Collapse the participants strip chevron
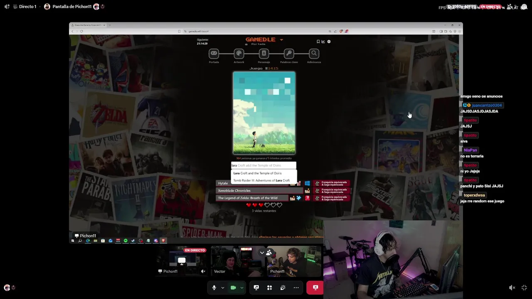The width and height of the screenshot is (532, 299). [262, 252]
